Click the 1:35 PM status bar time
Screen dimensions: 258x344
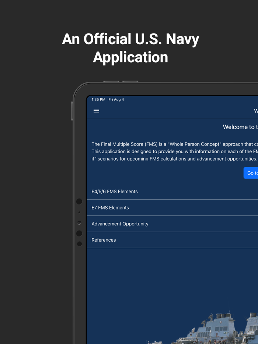(98, 99)
